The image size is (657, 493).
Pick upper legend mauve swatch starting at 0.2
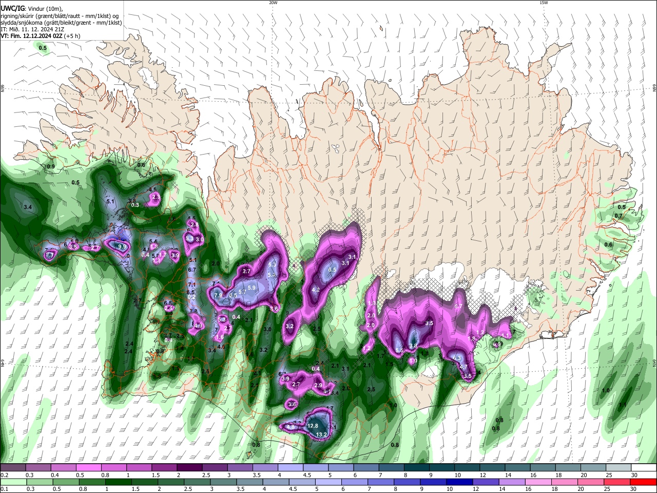[12, 468]
